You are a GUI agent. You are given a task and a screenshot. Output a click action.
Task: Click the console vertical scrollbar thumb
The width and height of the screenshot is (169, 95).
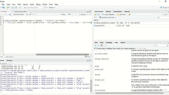pyautogui.click(x=91, y=86)
